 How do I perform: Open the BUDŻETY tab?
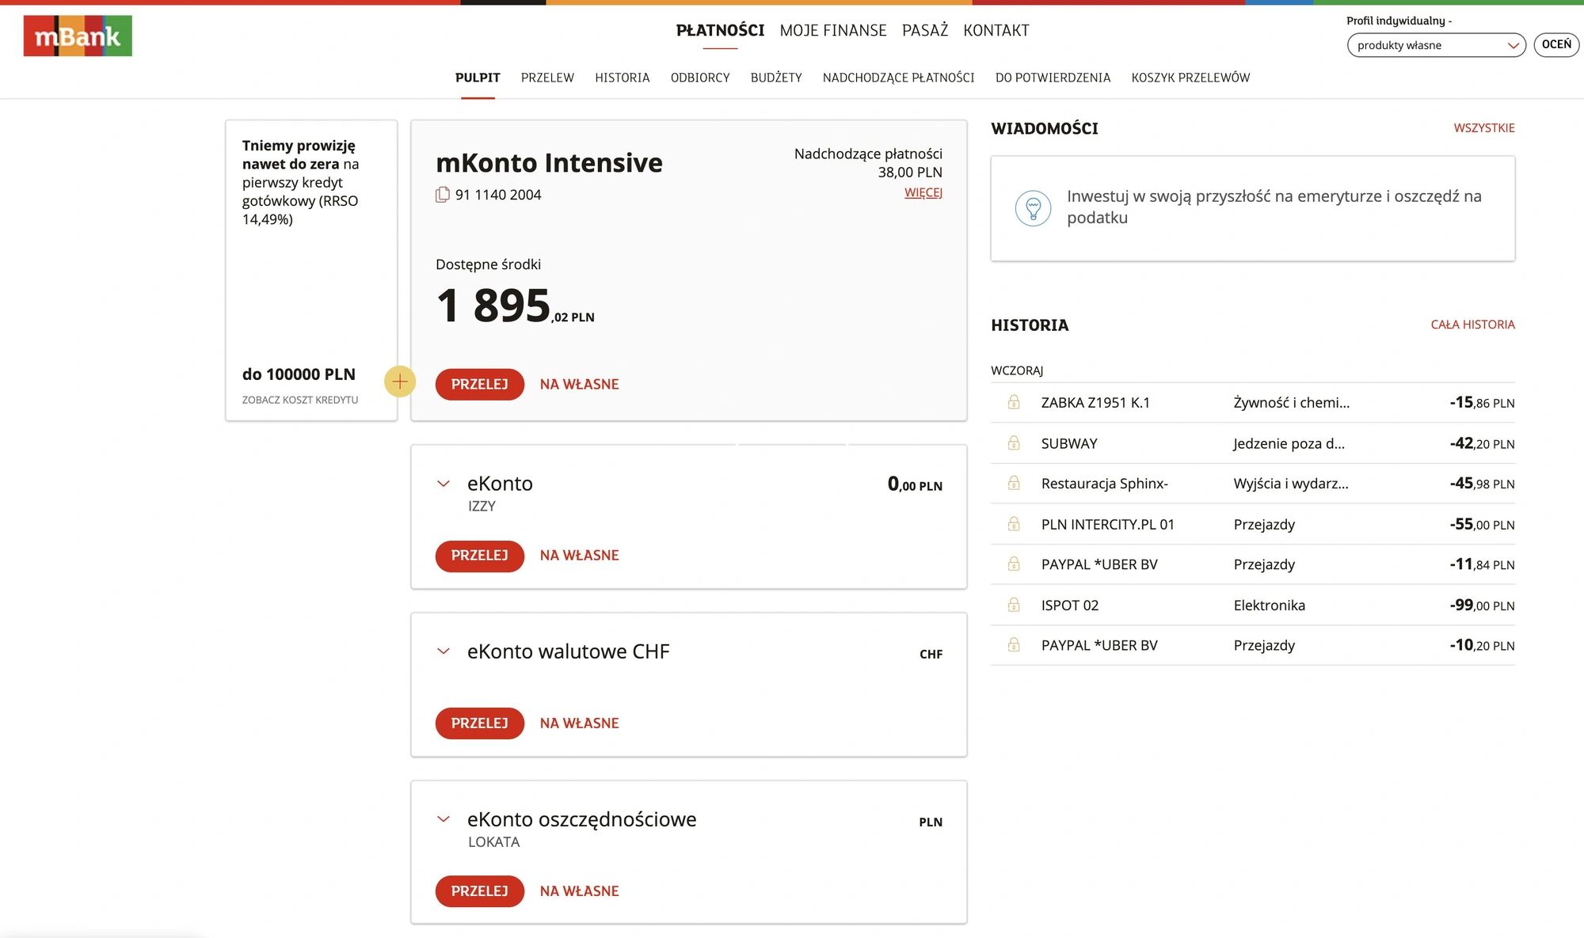pos(776,78)
